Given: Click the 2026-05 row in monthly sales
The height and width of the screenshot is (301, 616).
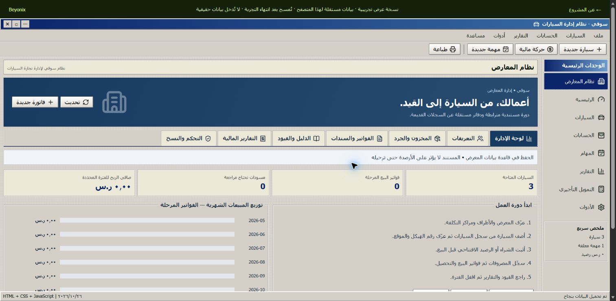Looking at the screenshot, I should (x=149, y=220).
